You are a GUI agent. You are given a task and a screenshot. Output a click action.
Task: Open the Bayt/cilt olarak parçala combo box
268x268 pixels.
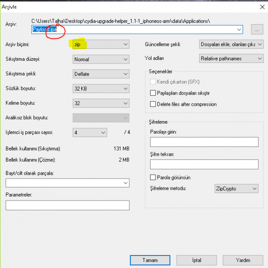click(x=67, y=183)
